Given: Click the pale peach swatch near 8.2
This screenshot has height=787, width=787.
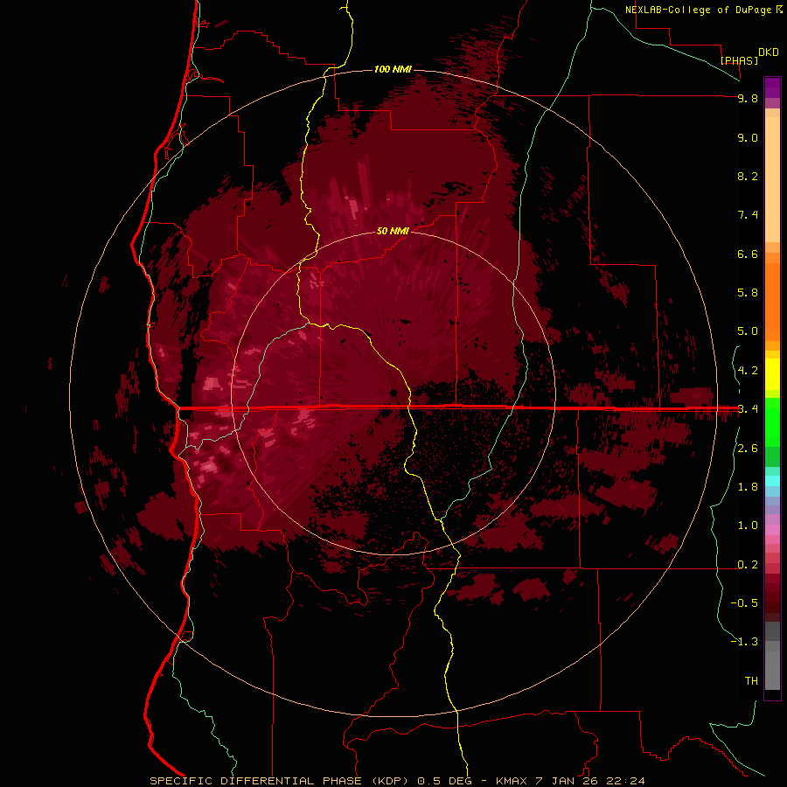Looking at the screenshot, I should (772, 179).
